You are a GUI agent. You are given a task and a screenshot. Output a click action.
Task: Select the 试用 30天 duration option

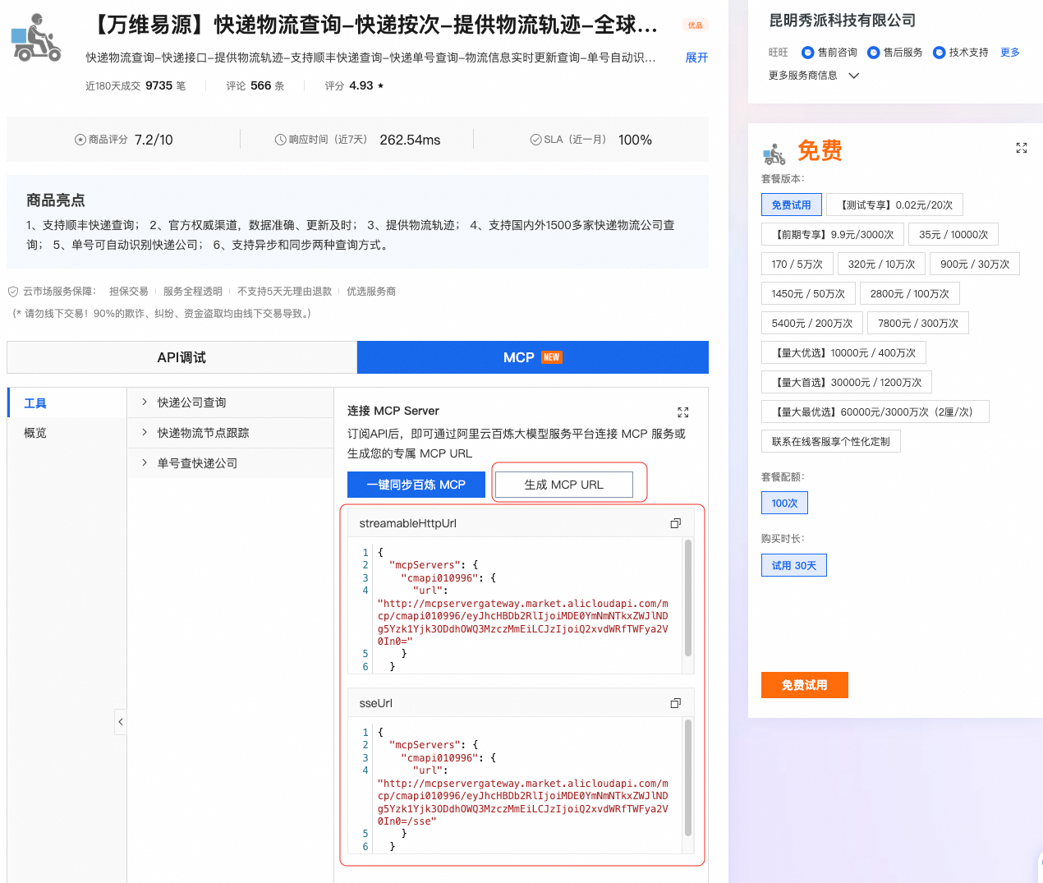(x=794, y=565)
